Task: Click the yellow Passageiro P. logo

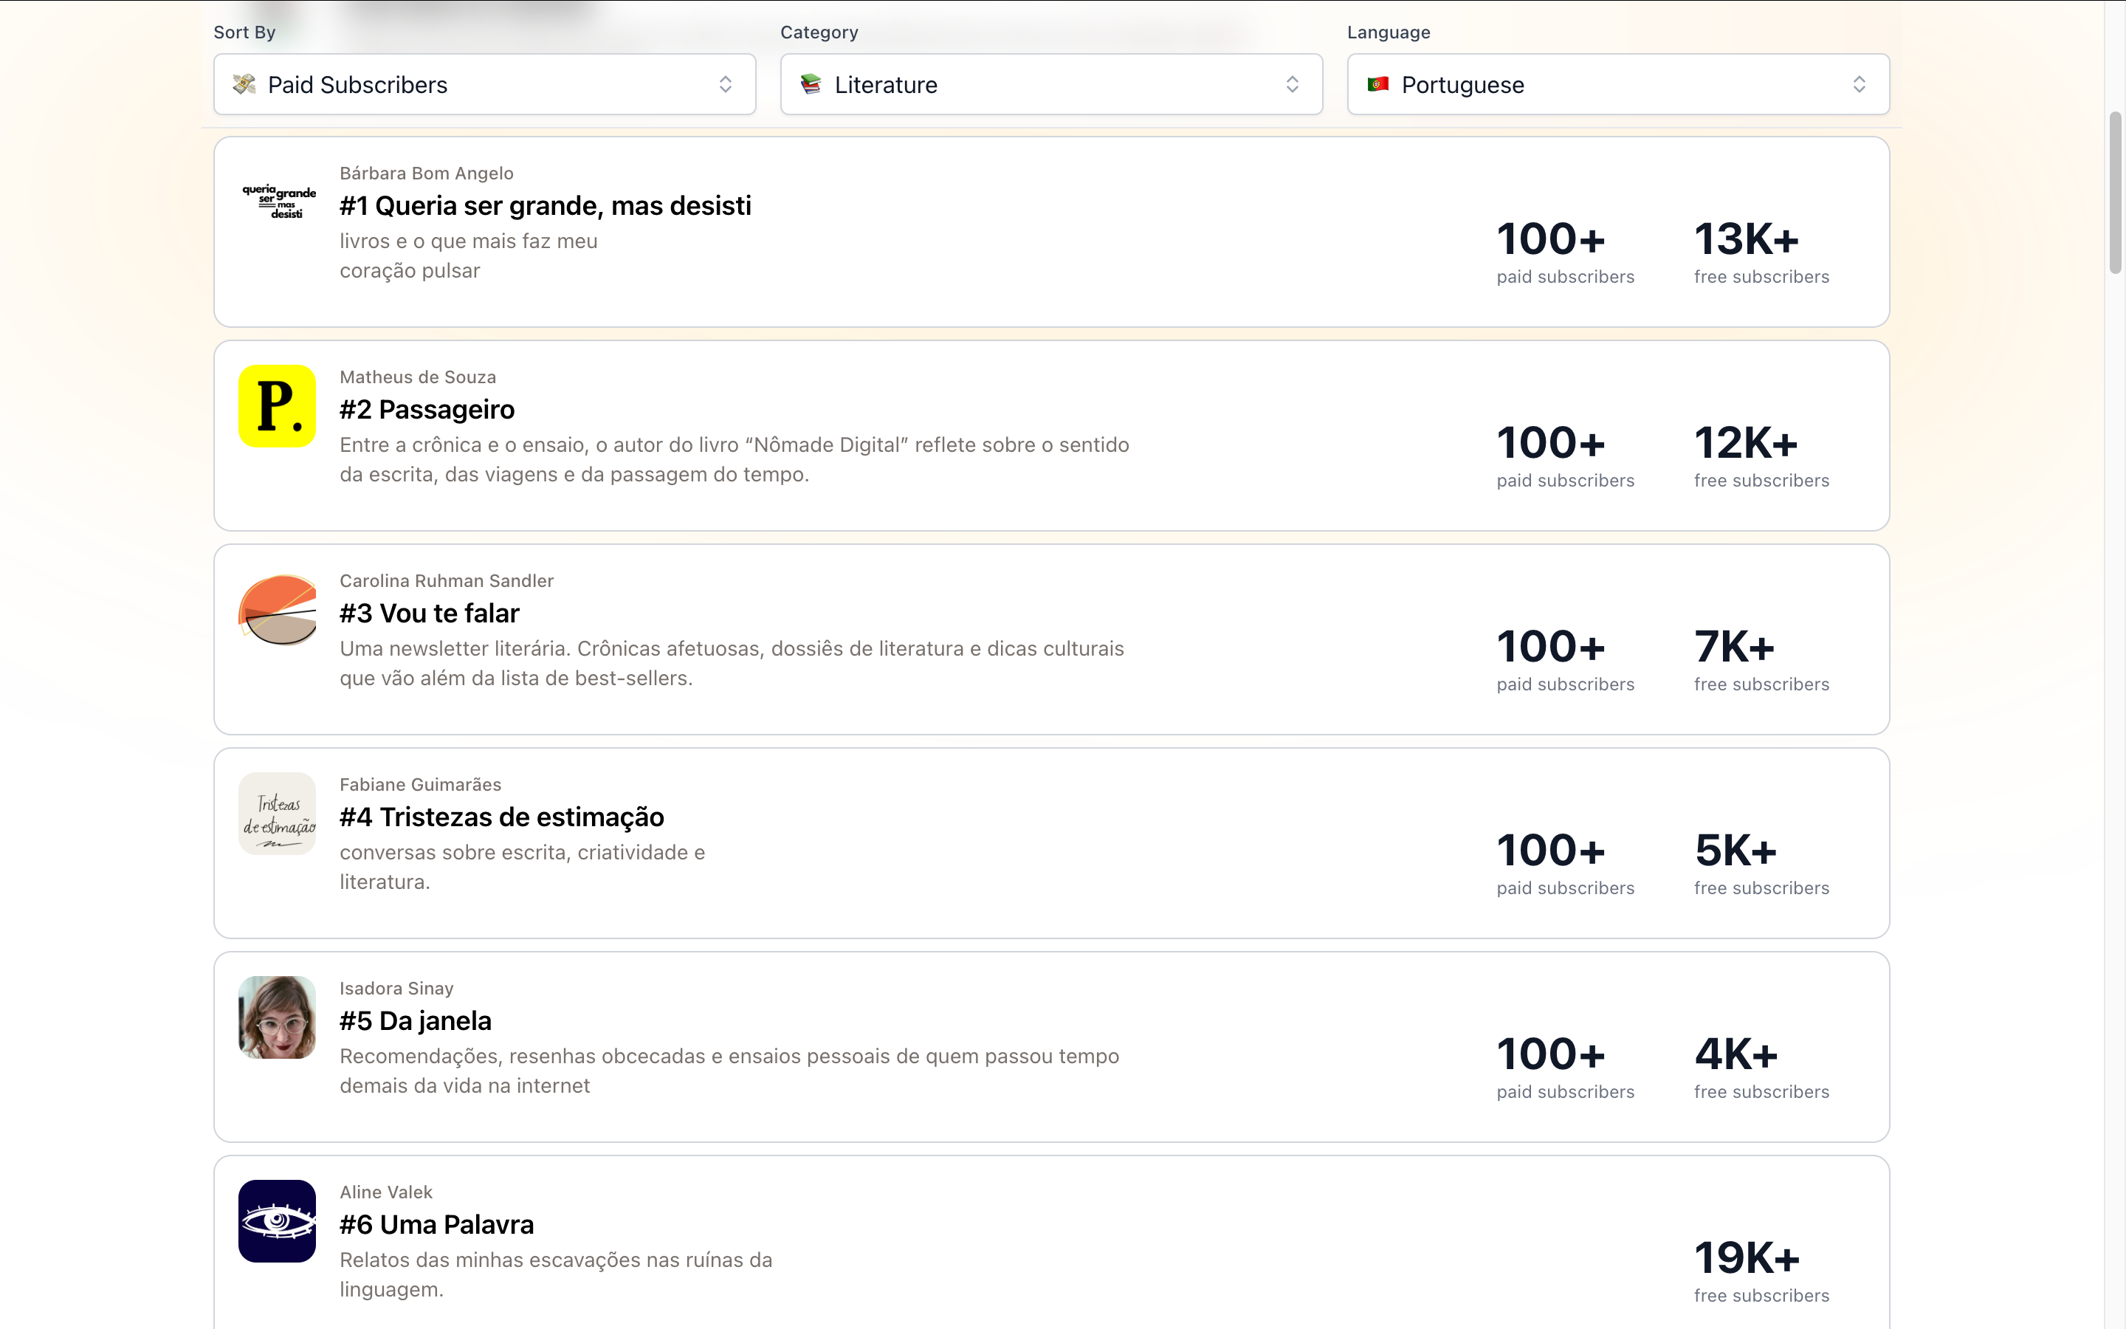Action: pos(277,406)
